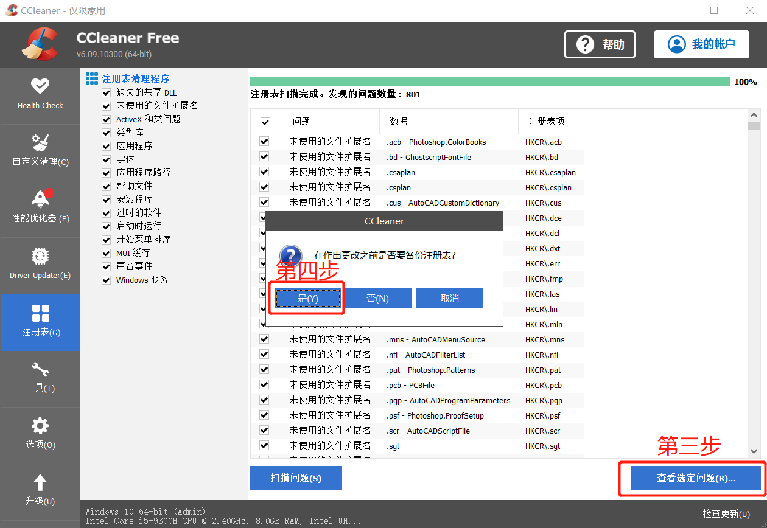The width and height of the screenshot is (767, 528).
Task: Click the green scan progress bar
Action: pyautogui.click(x=490, y=82)
